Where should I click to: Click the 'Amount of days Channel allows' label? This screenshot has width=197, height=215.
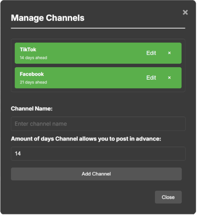[86, 139]
